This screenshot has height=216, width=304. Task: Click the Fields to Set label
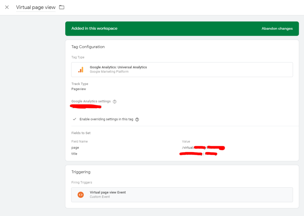[x=81, y=133]
